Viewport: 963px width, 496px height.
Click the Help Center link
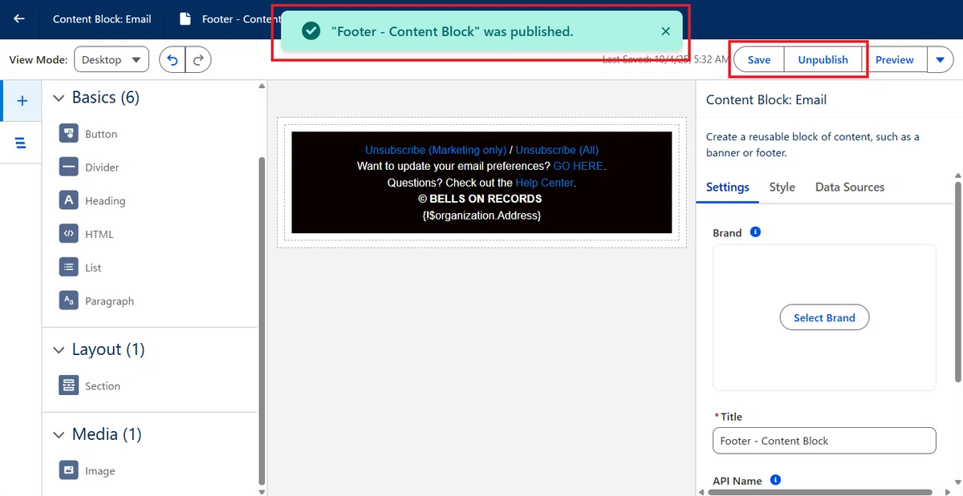point(544,183)
